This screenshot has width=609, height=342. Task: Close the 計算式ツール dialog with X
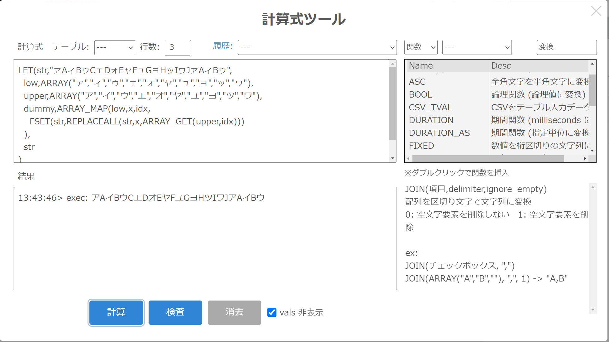(x=596, y=11)
